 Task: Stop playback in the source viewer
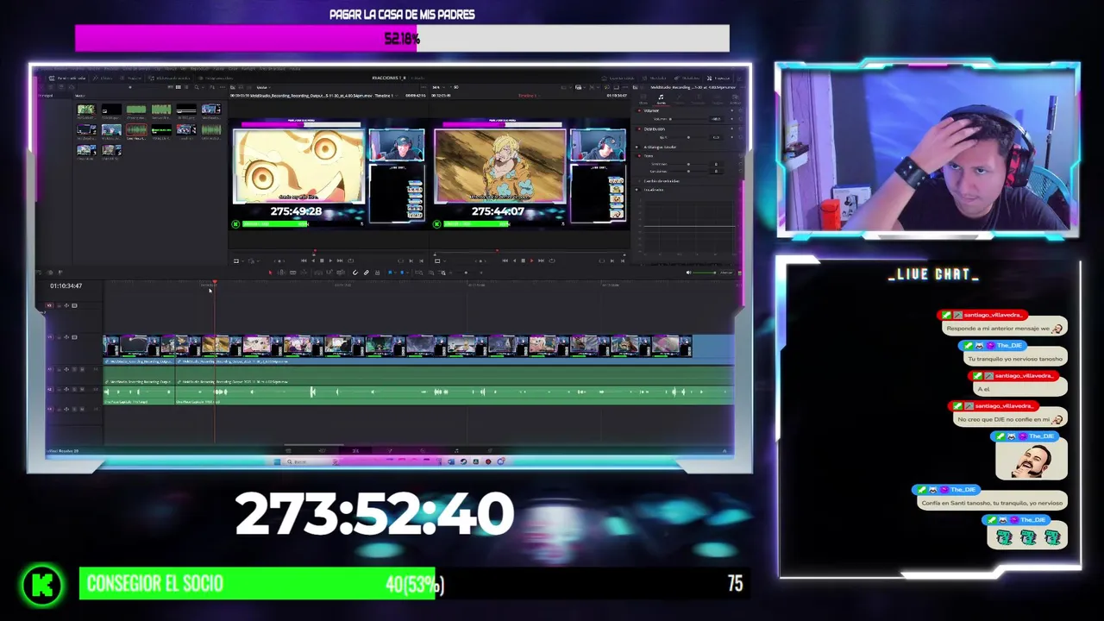322,260
